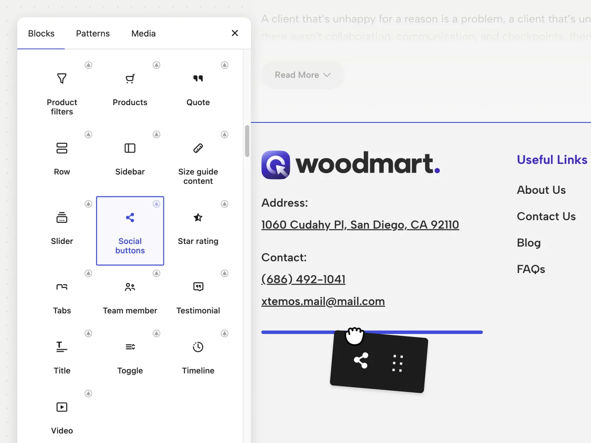Open the About Us link
The height and width of the screenshot is (443, 591).
tap(541, 190)
